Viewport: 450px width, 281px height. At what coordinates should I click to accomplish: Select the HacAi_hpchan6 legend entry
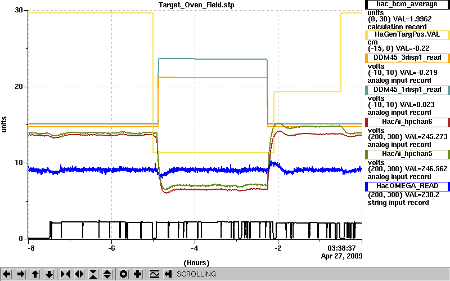[407, 122]
